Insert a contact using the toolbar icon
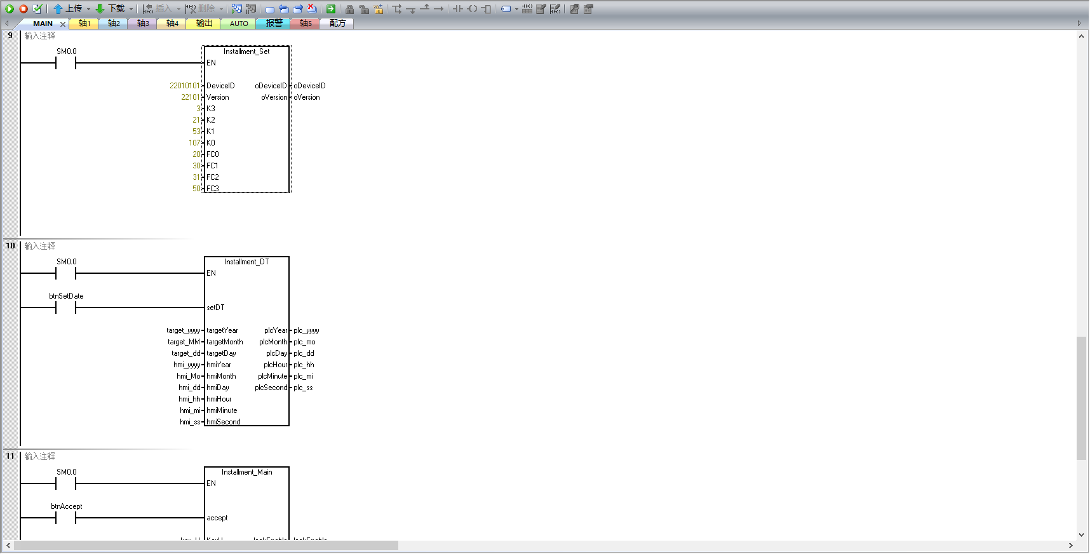The image size is (1090, 554). tap(457, 9)
